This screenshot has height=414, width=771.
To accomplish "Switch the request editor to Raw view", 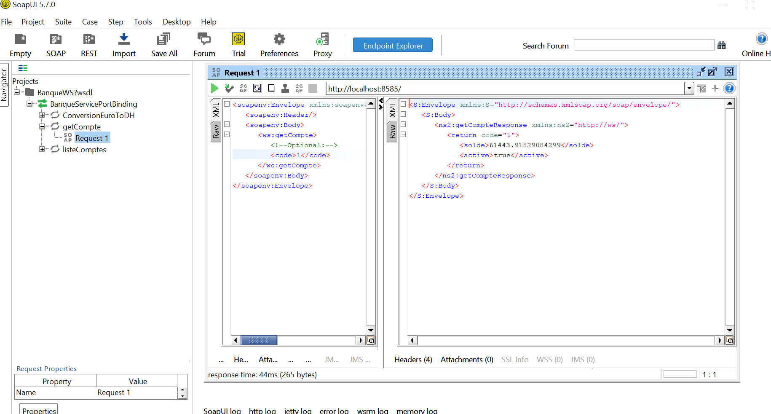I will (x=216, y=132).
